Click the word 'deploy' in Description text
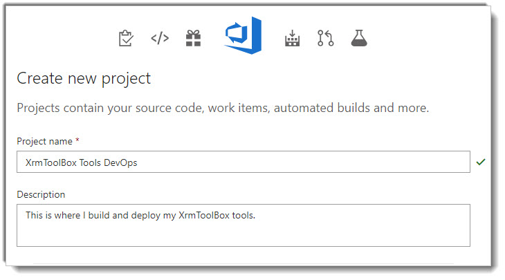 (154, 215)
